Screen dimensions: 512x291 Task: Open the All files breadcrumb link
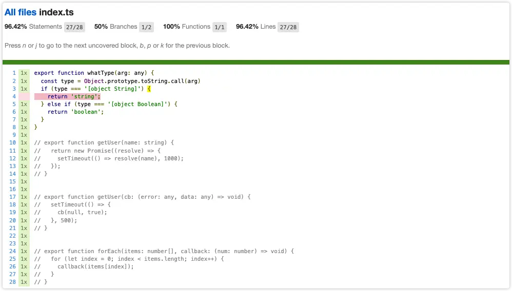click(x=21, y=12)
